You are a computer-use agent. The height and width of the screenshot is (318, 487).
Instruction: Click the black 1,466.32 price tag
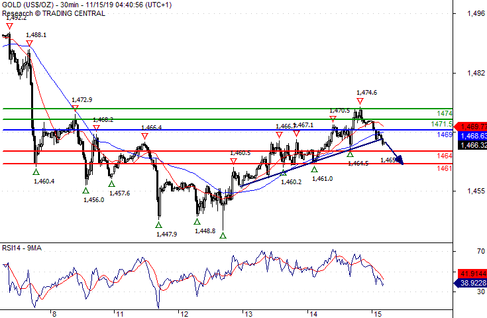472,145
